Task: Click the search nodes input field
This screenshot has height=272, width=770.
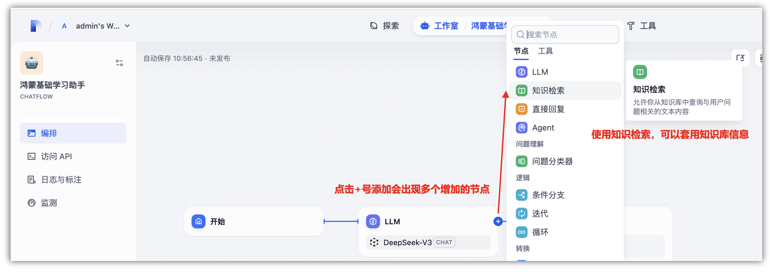Action: pos(565,35)
